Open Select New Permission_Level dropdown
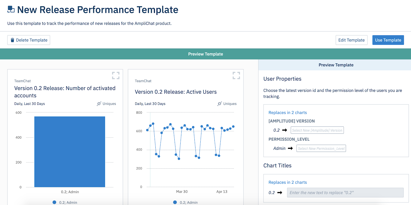This screenshot has height=205, width=411. click(x=321, y=148)
